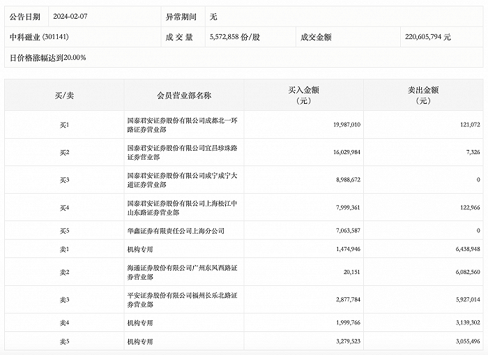Select the 卖3 row label
488x355 pixels.
[64, 300]
